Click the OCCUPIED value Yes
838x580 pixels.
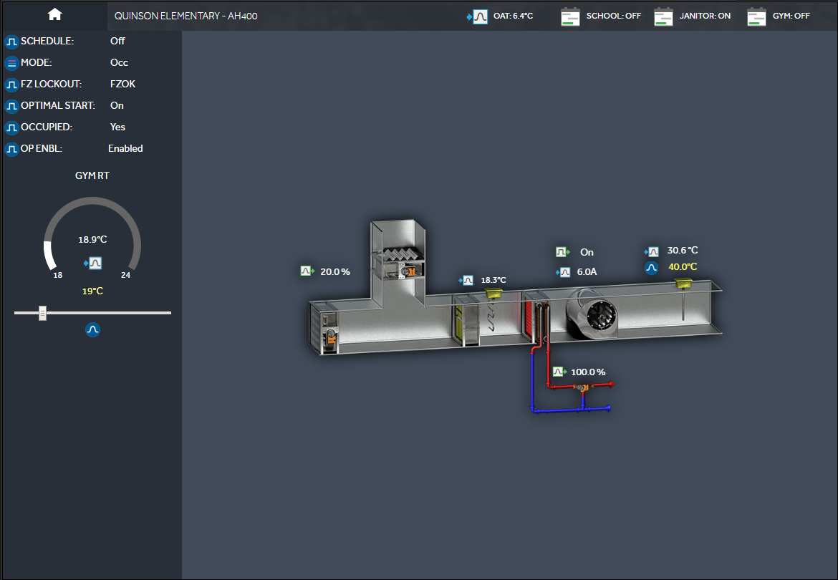(x=117, y=127)
